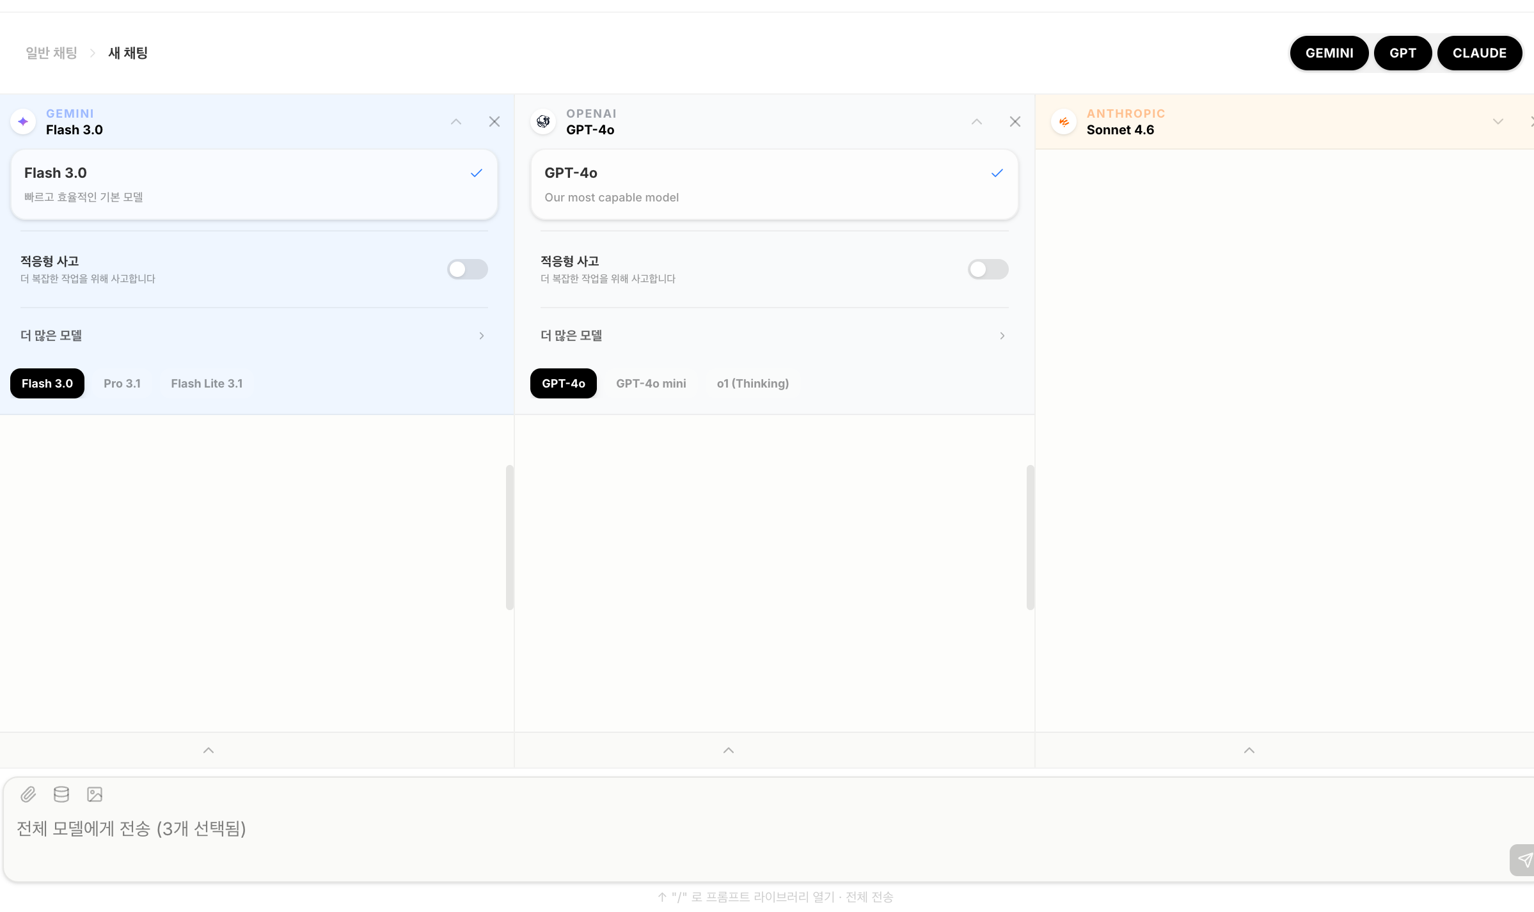This screenshot has height=912, width=1534.
Task: Click the GPT header button
Action: tap(1403, 53)
